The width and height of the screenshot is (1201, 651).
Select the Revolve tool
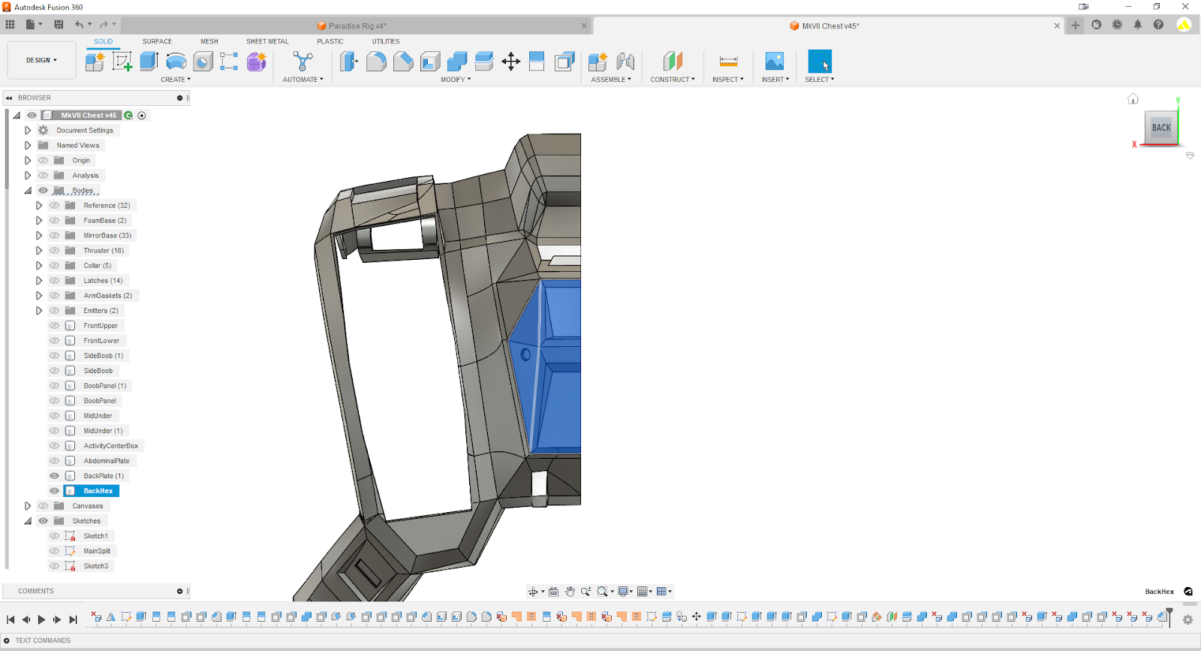pos(176,62)
